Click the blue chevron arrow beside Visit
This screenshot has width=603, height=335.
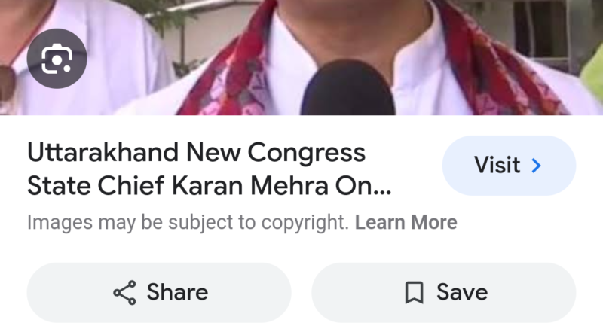coord(536,166)
